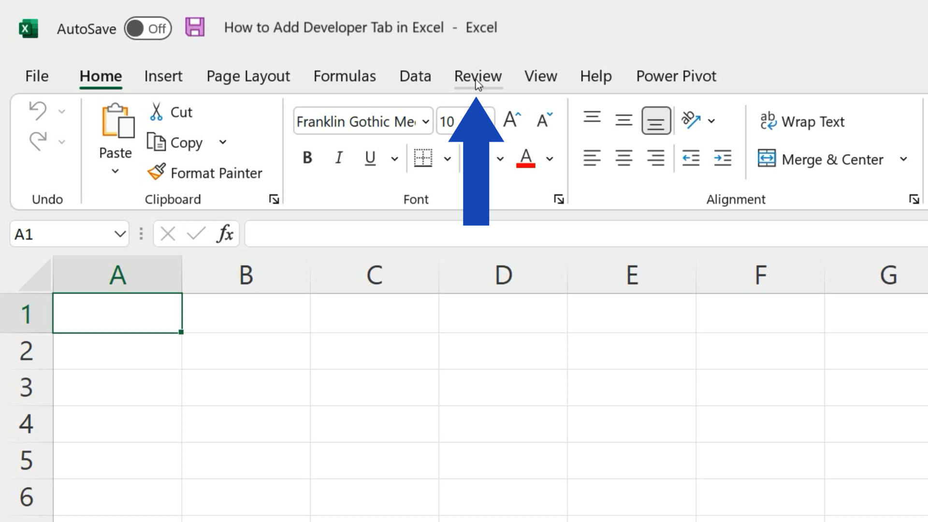Viewport: 928px width, 522px height.
Task: Click the Copy button
Action: [174, 143]
